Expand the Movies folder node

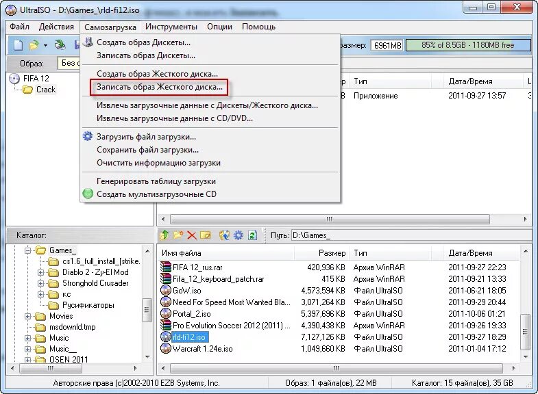click(28, 316)
